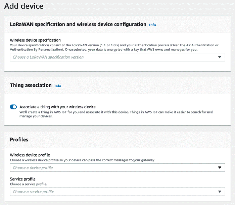Expand LoRaWAN specification version dropdown arrow

click(220, 57)
